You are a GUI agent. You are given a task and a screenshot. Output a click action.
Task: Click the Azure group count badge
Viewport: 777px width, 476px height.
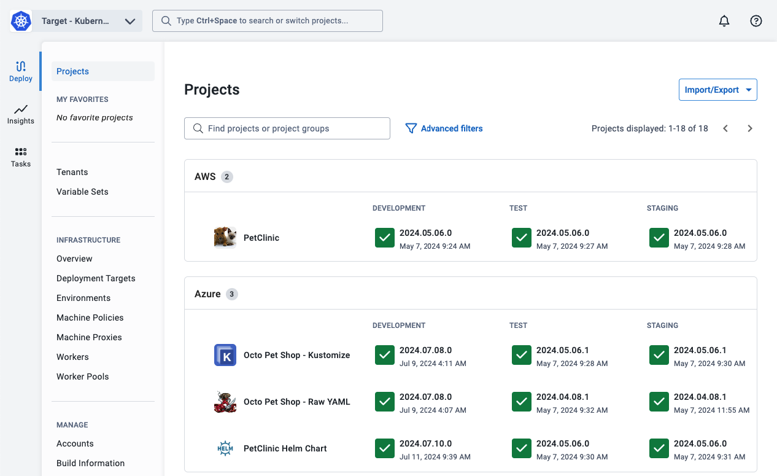pos(232,294)
